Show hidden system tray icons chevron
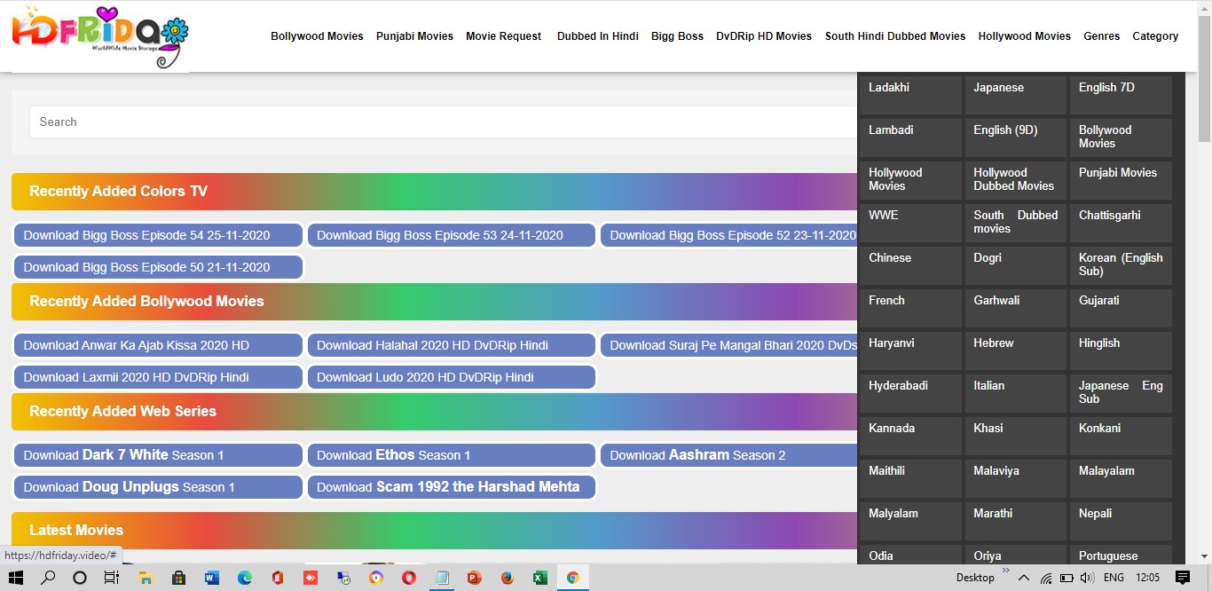This screenshot has width=1212, height=591. (1023, 579)
